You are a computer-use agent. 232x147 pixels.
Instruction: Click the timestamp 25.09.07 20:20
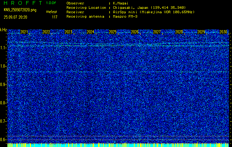[x=15, y=17]
